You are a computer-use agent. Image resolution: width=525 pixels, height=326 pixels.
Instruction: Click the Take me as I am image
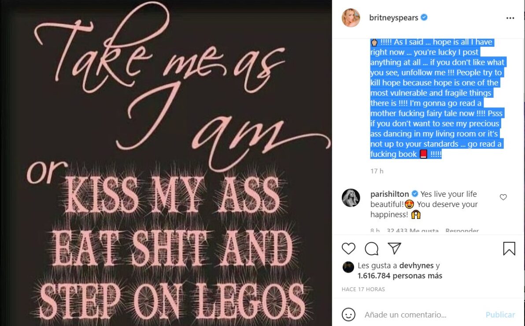click(166, 163)
